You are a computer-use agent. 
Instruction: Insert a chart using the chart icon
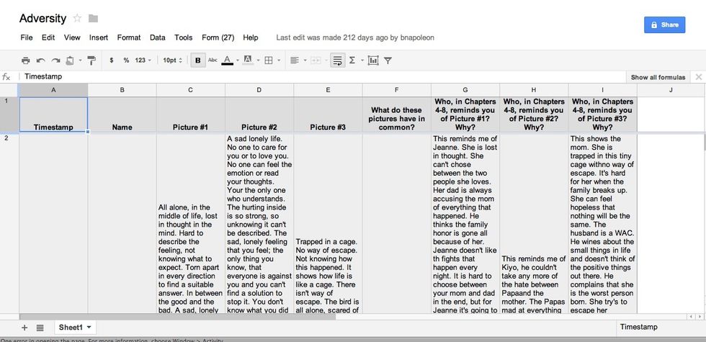(x=373, y=60)
